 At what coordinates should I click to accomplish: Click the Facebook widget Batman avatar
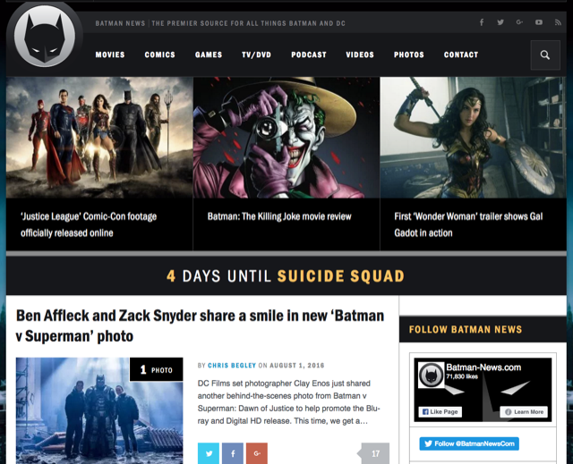431,375
